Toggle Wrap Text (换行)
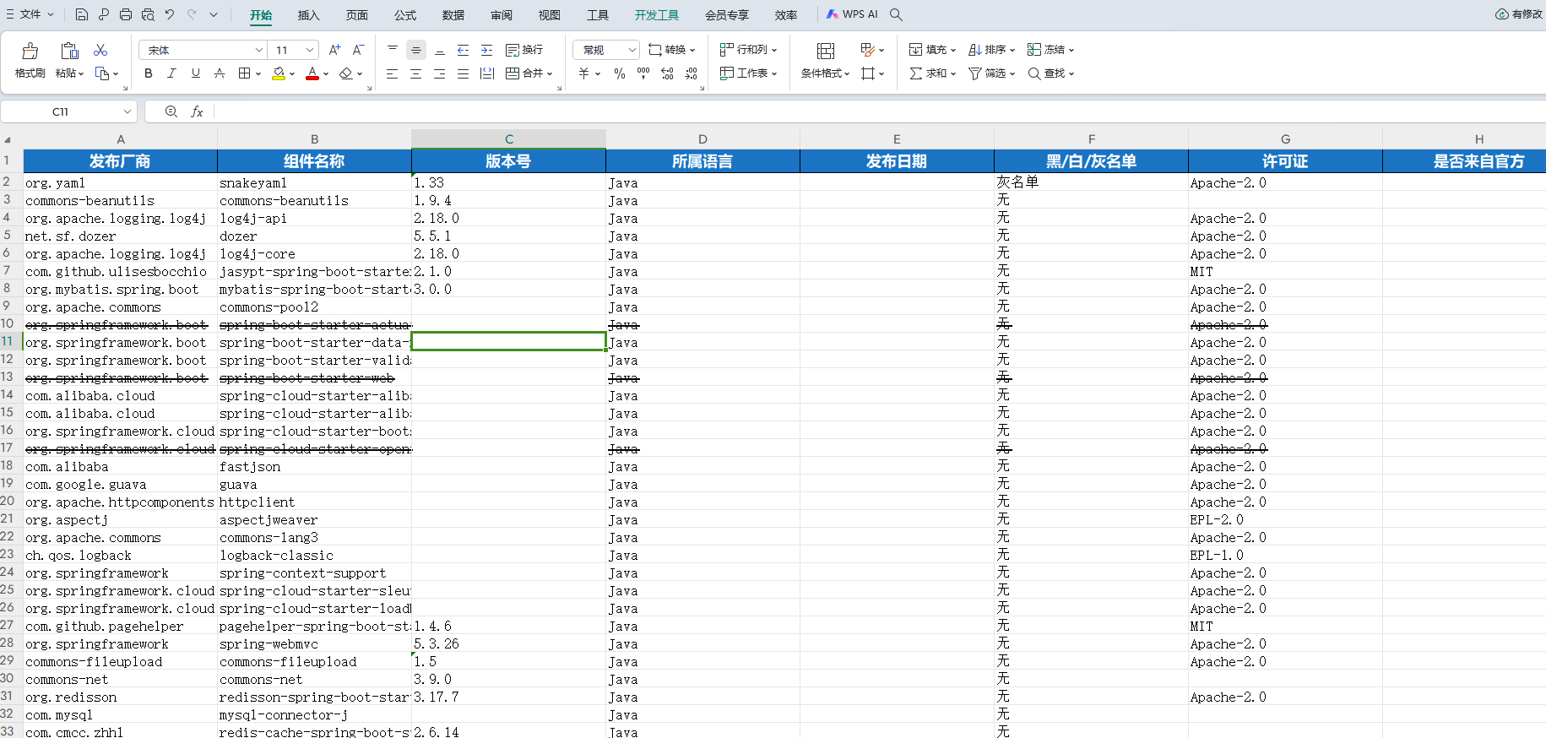This screenshot has width=1546, height=738. [x=524, y=50]
